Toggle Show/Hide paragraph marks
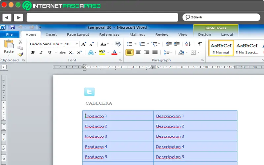 [x=200, y=44]
